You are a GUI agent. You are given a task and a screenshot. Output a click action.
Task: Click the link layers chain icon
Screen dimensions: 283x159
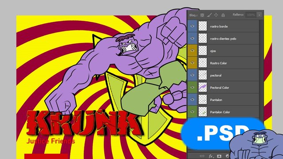coord(202,156)
